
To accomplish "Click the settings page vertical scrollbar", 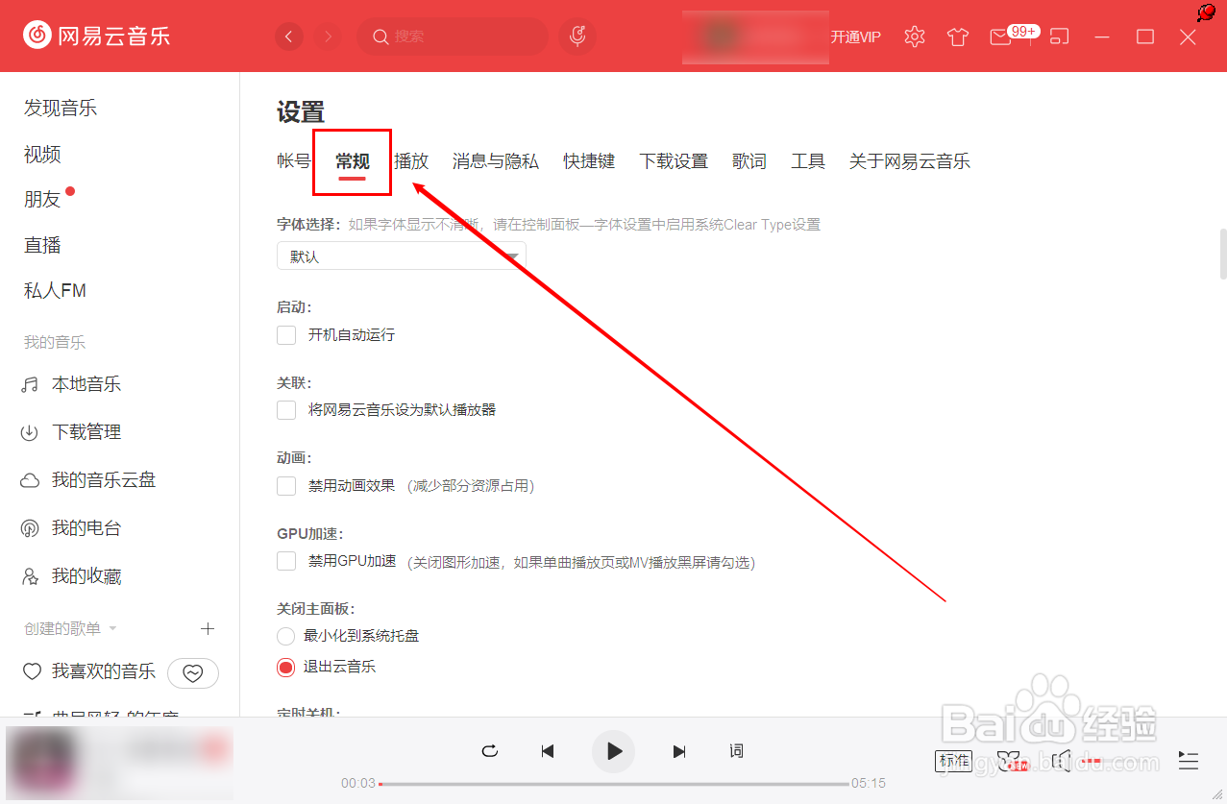I will (1223, 253).
